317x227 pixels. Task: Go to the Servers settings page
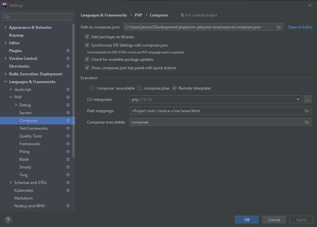[26, 113]
